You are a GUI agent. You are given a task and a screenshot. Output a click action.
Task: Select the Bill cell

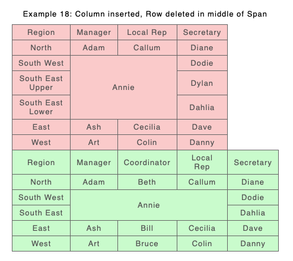tap(147, 228)
